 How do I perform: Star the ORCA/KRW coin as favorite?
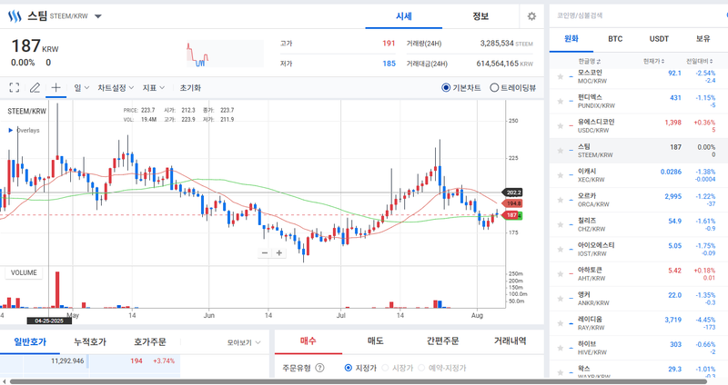coord(561,200)
